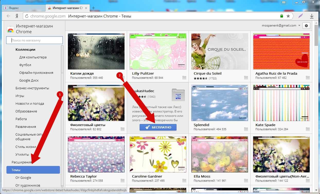Click the folder icon on Cirque du Soleil card
This screenshot has height=194, width=320.
[x=246, y=78]
